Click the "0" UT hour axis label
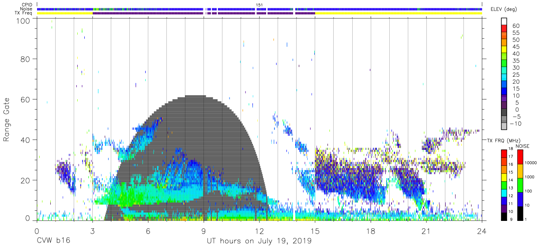 [37, 230]
